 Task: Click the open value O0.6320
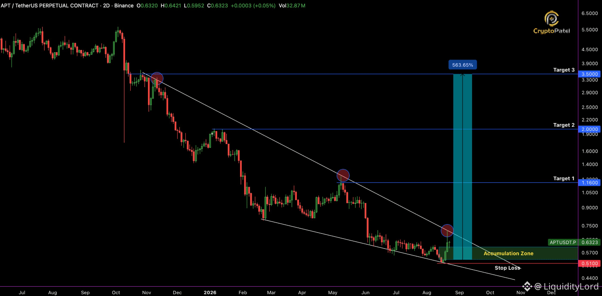pos(147,6)
